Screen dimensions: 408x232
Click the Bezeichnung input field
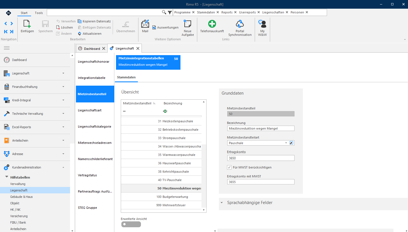pos(261,128)
